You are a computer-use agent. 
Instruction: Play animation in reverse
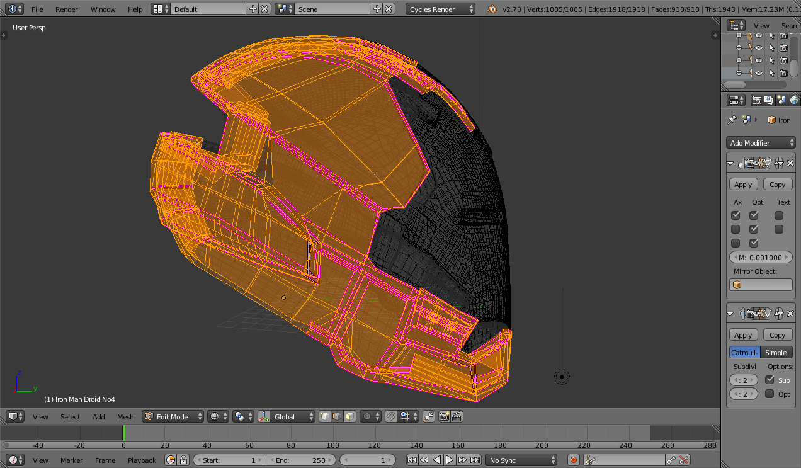coord(437,460)
